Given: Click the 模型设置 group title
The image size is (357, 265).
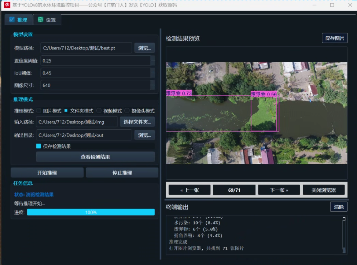Looking at the screenshot, I should point(23,34).
